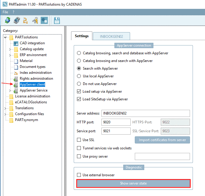Select the AppServer client label
This screenshot has width=205, height=196.
pyautogui.click(x=32, y=84)
